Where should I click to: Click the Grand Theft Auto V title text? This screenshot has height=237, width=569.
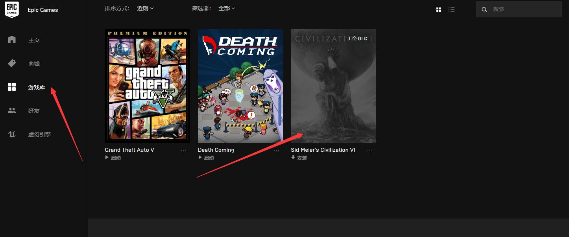tap(129, 150)
